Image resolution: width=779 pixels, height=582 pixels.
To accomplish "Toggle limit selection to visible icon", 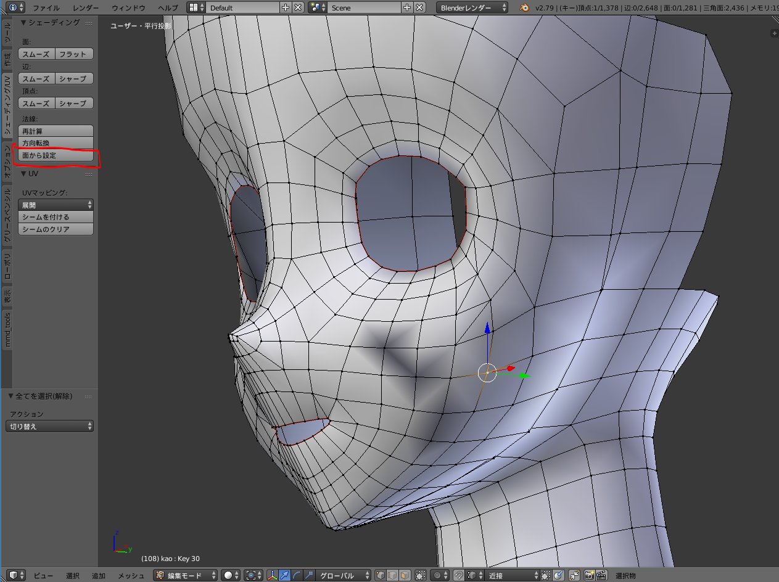I will click(x=420, y=575).
